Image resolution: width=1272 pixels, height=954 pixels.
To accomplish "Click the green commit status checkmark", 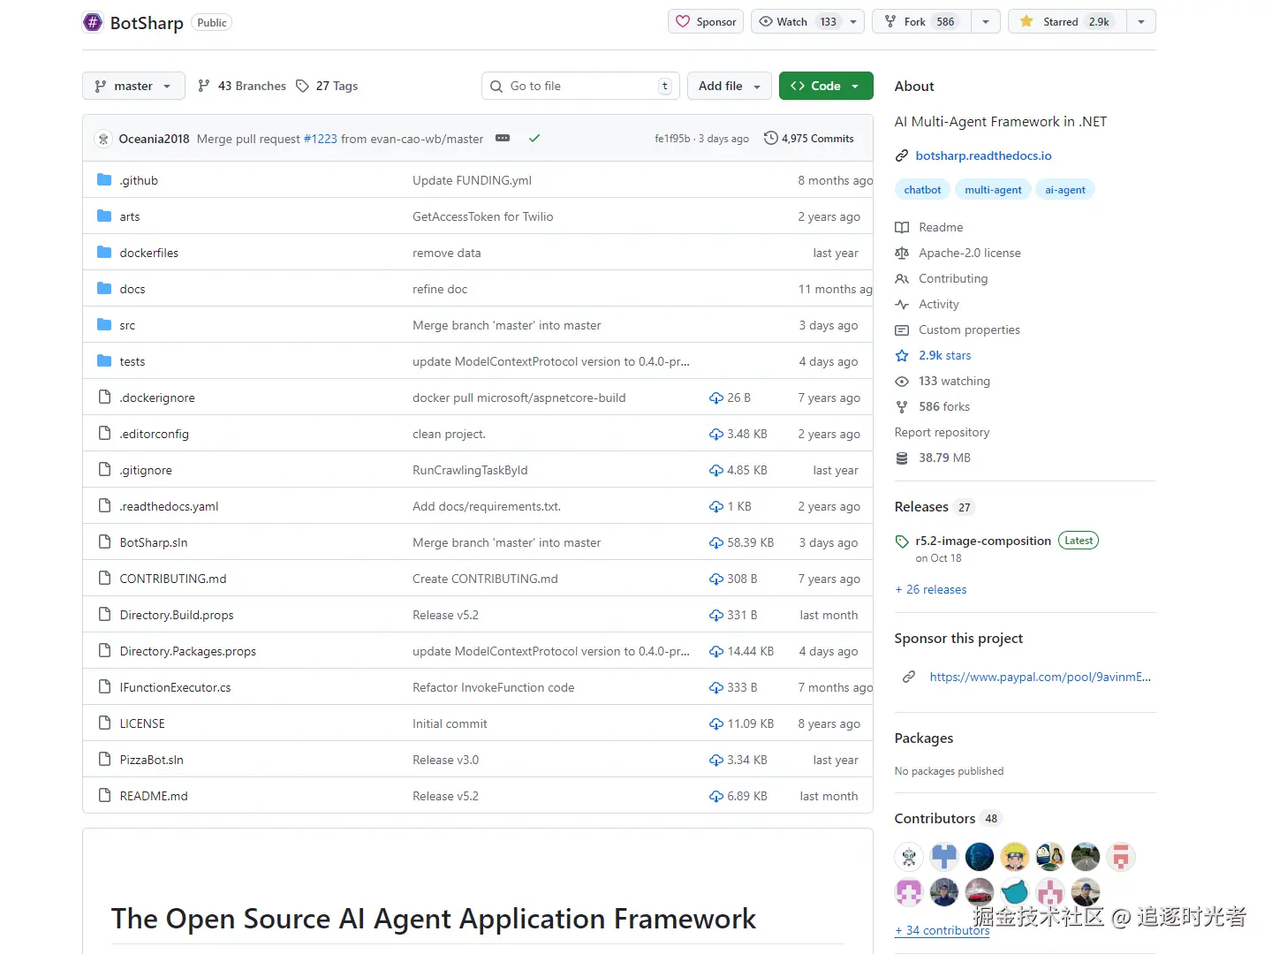I will pos(534,139).
